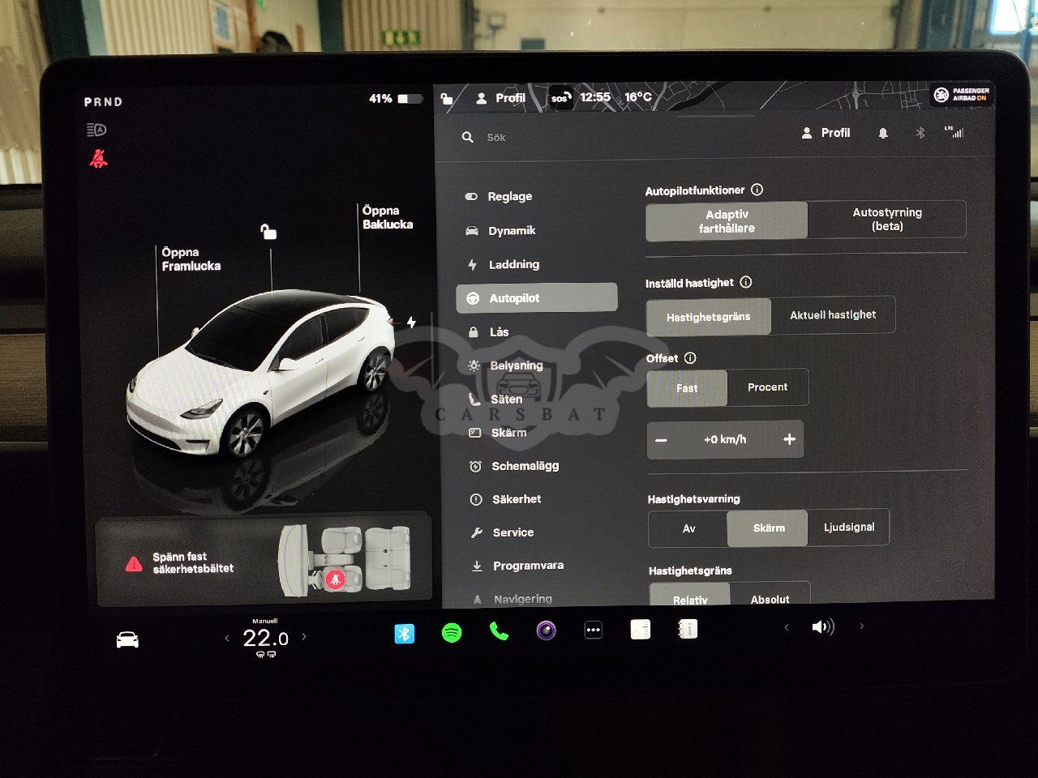Click the padlock icon above the car
This screenshot has height=778, width=1038.
(268, 233)
